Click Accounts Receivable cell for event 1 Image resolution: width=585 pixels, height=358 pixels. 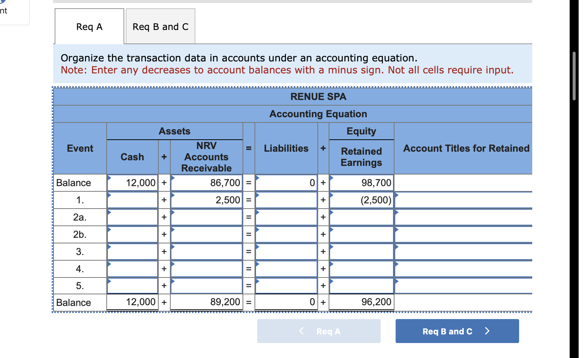[x=207, y=200]
